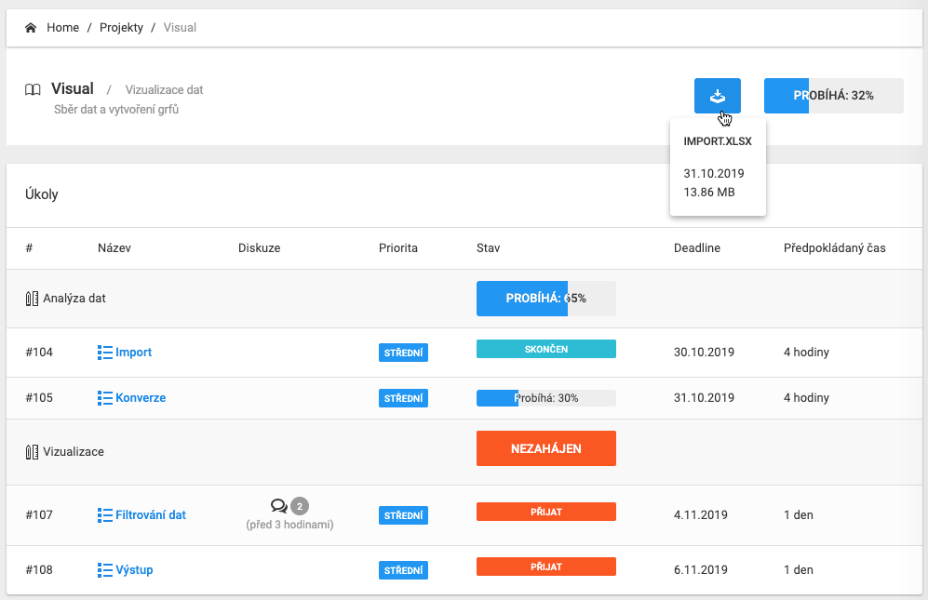Click the Probíhá 30% progress bar
This screenshot has width=928, height=600.
545,398
